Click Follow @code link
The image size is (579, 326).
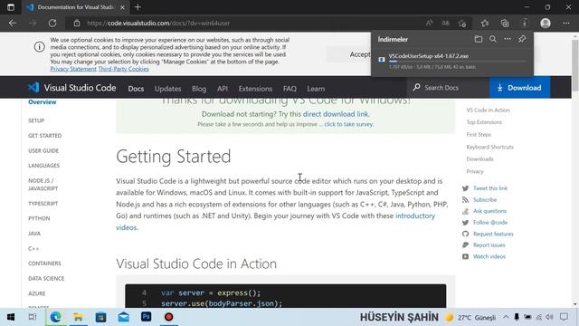point(490,223)
